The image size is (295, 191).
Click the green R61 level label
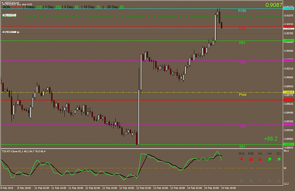pos(242,43)
